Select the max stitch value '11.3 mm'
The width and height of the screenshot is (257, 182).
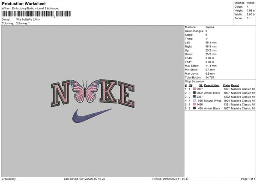tap(211, 66)
